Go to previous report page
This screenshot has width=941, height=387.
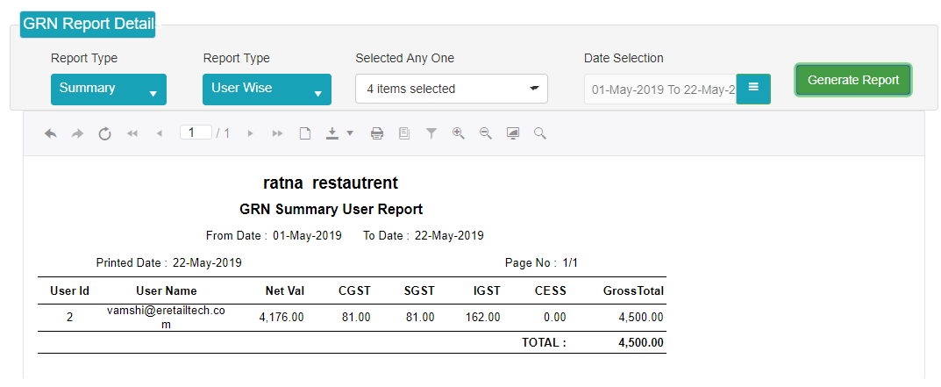[159, 133]
